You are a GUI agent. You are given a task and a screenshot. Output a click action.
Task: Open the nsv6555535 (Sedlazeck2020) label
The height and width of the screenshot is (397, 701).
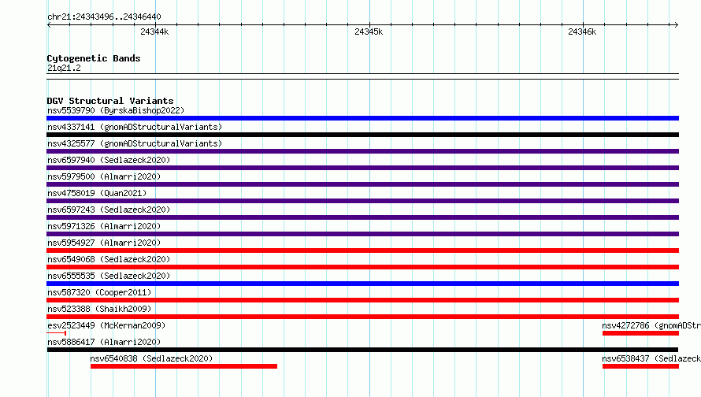tap(109, 276)
